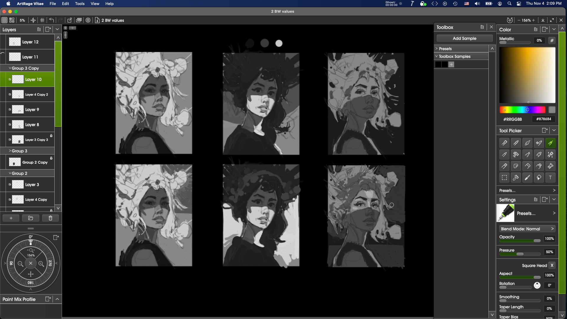Click the Undo arrow in the toolbar
Viewport: 567px width, 319px height.
click(51, 20)
